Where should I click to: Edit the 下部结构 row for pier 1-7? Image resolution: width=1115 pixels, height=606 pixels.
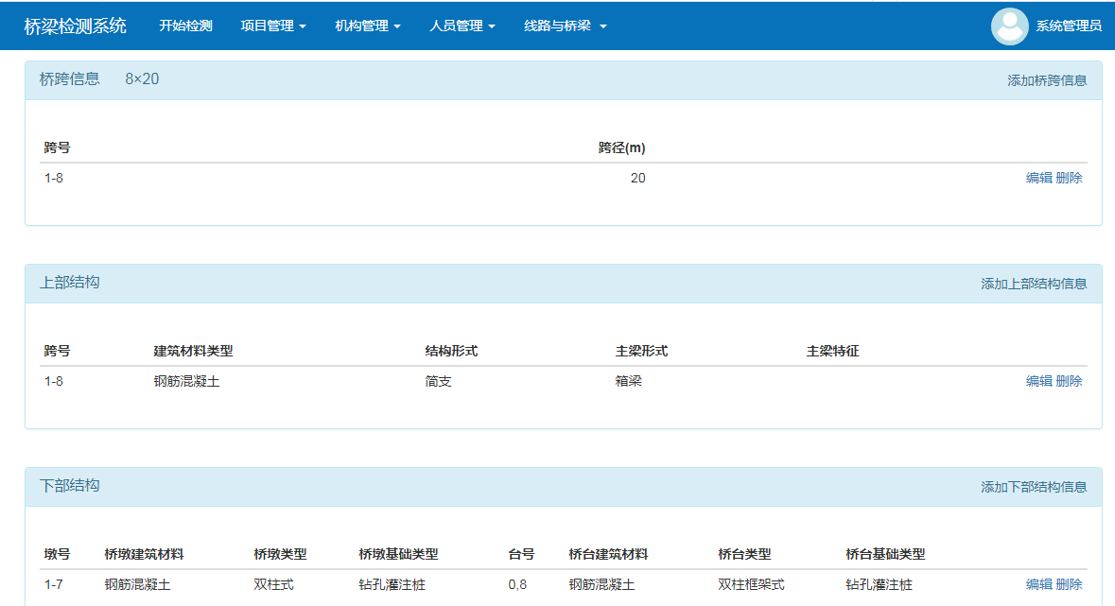pos(1038,584)
